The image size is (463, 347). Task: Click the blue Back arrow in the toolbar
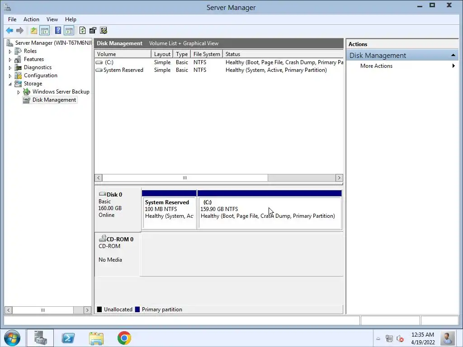tap(9, 30)
